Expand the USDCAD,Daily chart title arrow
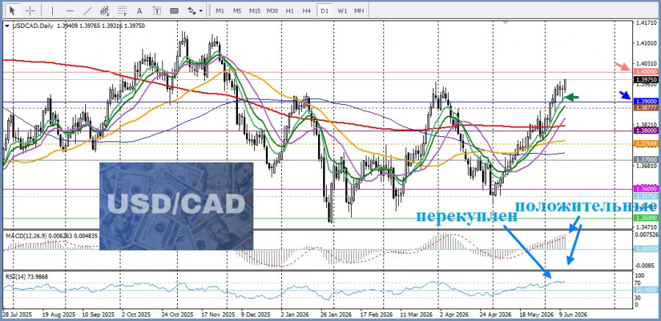The height and width of the screenshot is (321, 661). click(7, 26)
